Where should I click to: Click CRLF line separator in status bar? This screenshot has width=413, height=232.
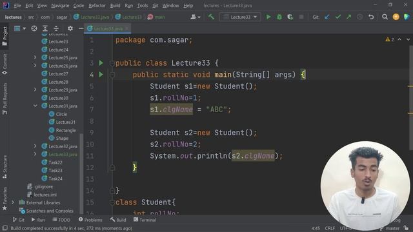(x=330, y=228)
